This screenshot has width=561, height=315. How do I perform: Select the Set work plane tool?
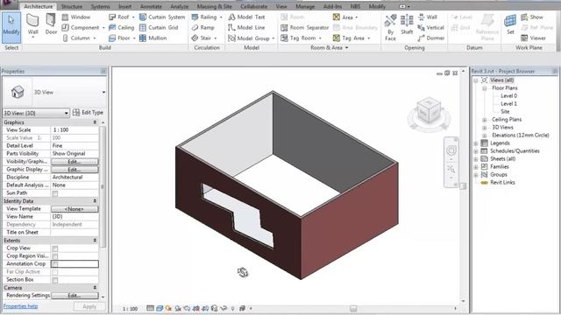coord(510,24)
